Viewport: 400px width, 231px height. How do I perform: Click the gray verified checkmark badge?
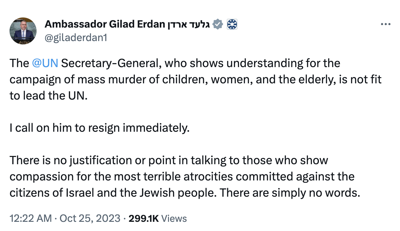218,24
